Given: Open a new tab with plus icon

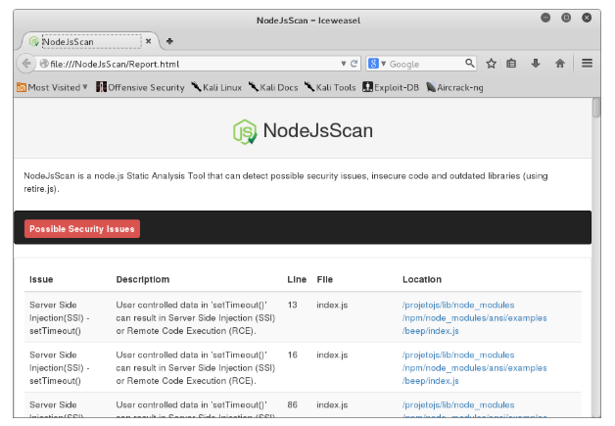Looking at the screenshot, I should point(169,41).
